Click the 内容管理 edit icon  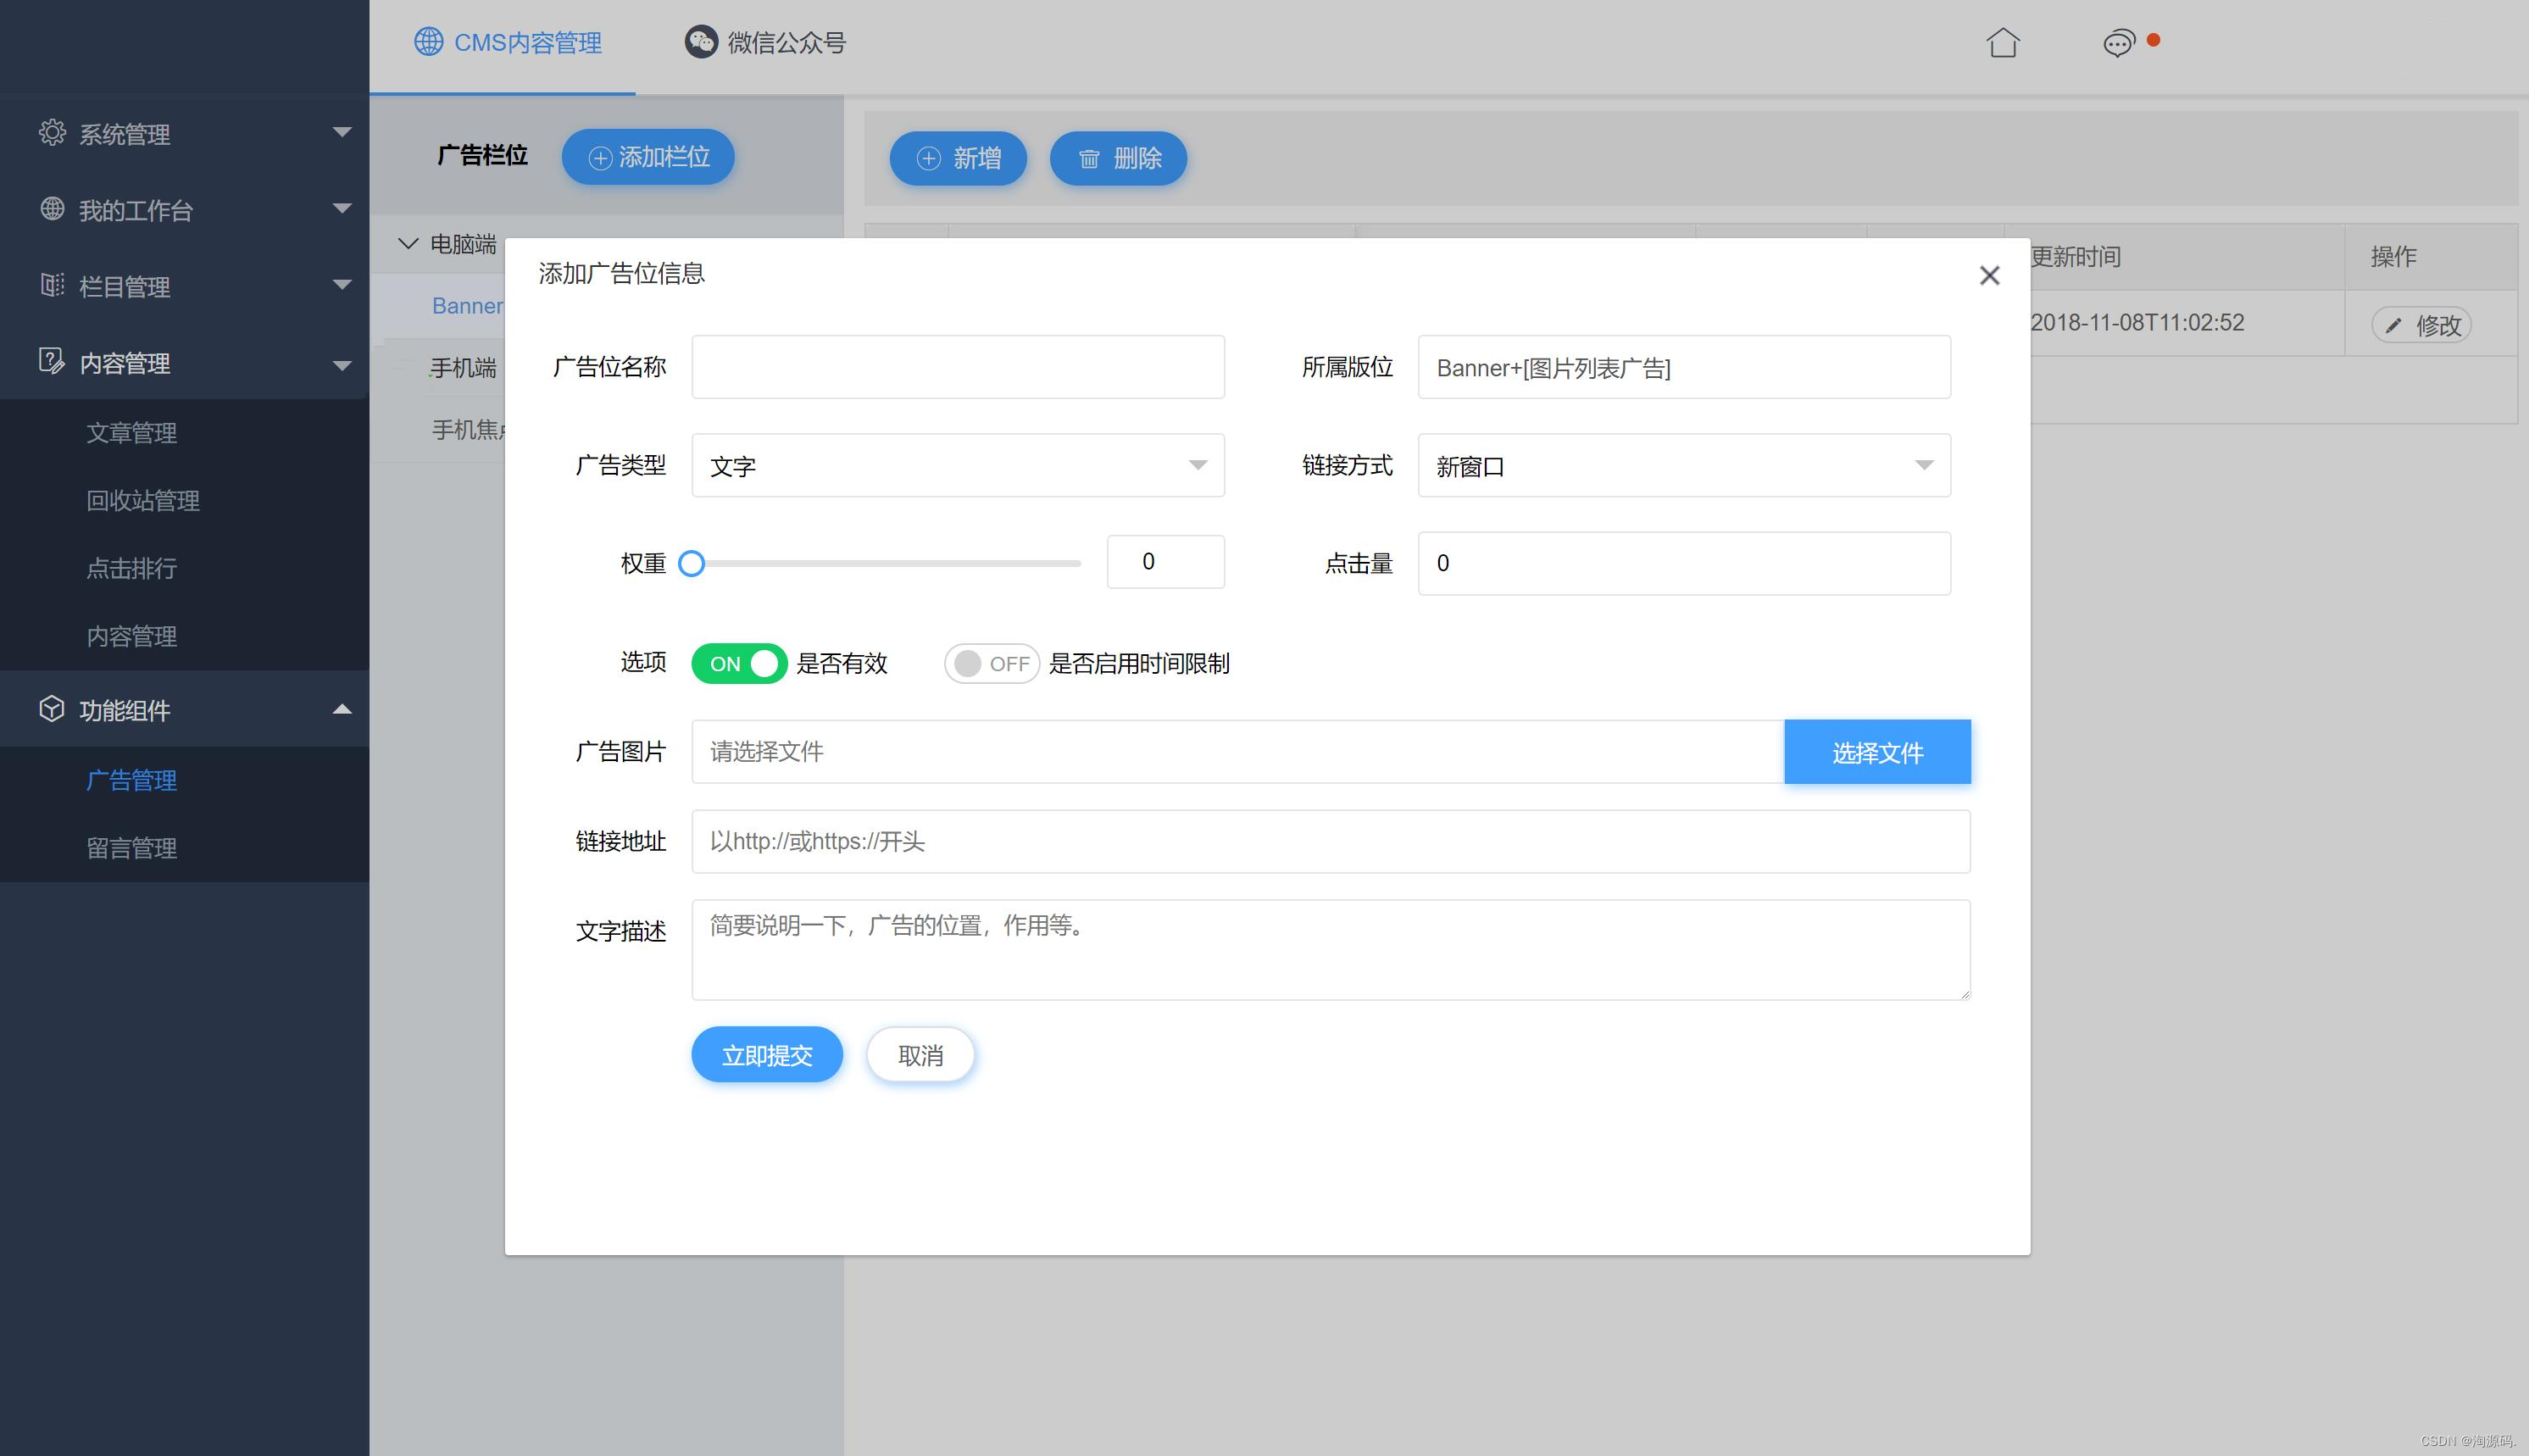pyautogui.click(x=52, y=361)
